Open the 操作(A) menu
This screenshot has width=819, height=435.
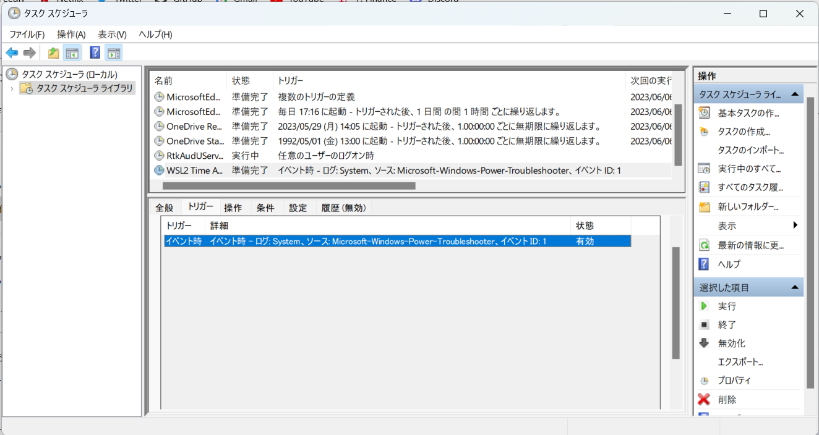[x=71, y=35]
